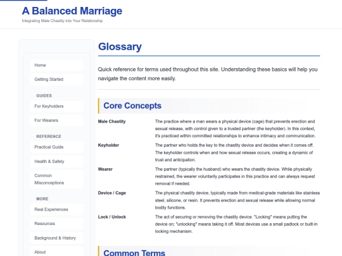The image size is (342, 256).
Task: Open the For Keyholders guide
Action: [57, 106]
